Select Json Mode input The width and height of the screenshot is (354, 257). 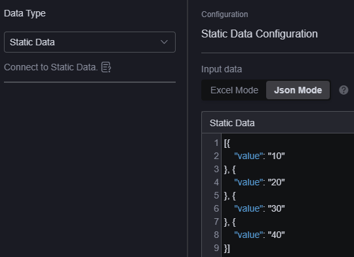tap(298, 90)
